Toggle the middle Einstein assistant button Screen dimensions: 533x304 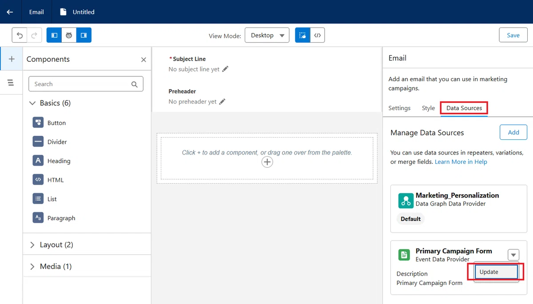click(x=69, y=35)
